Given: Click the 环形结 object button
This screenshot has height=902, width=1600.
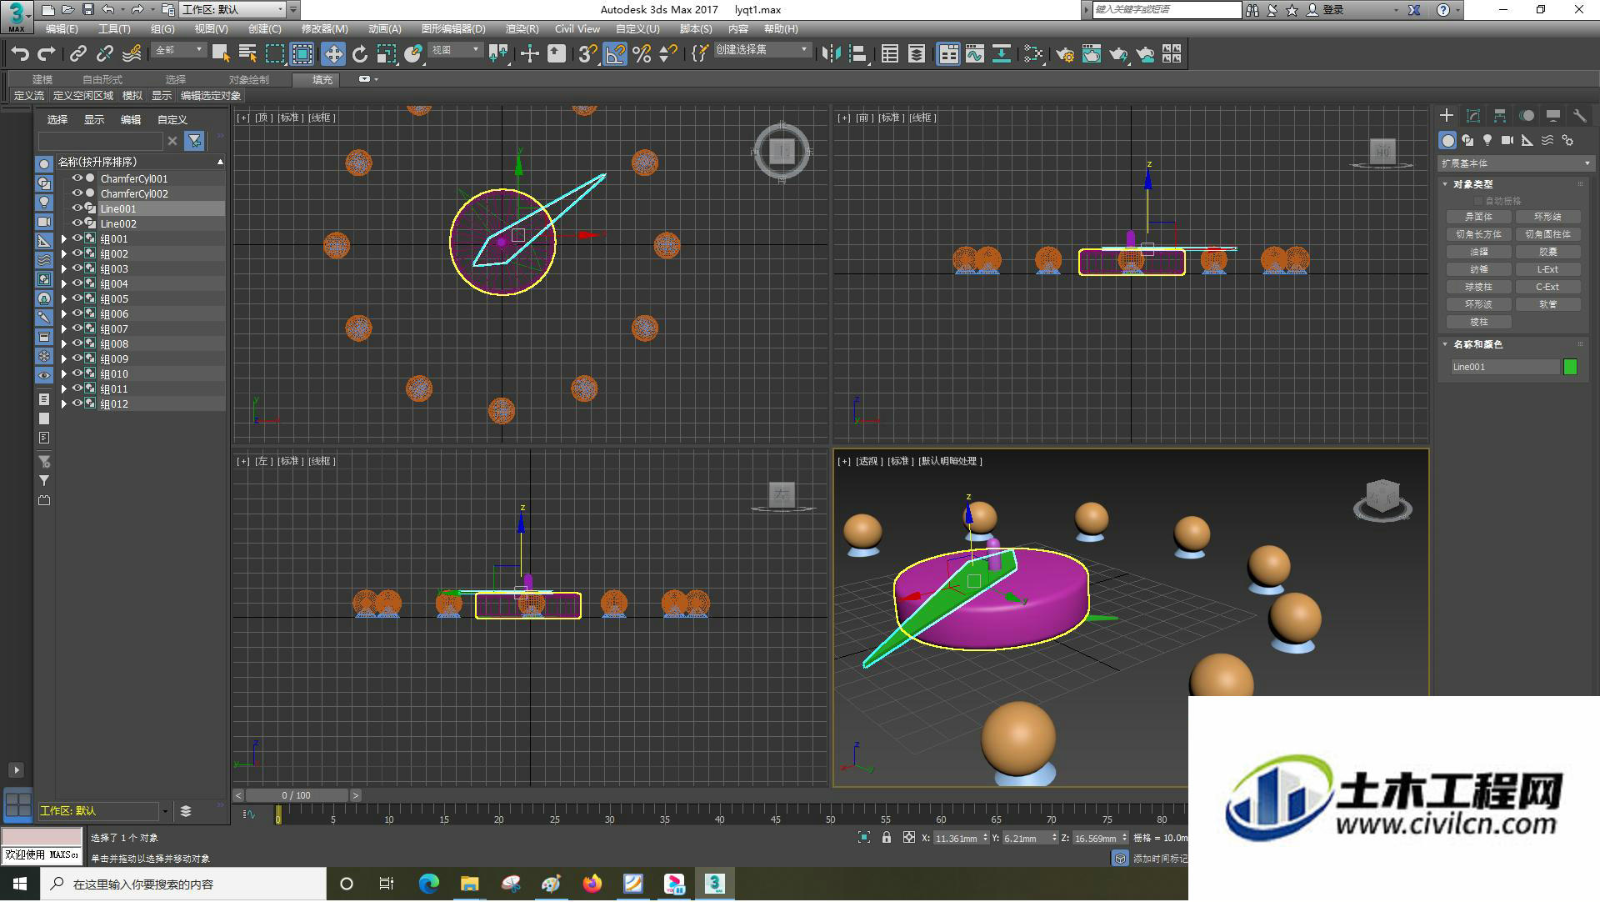Looking at the screenshot, I should 1547,217.
